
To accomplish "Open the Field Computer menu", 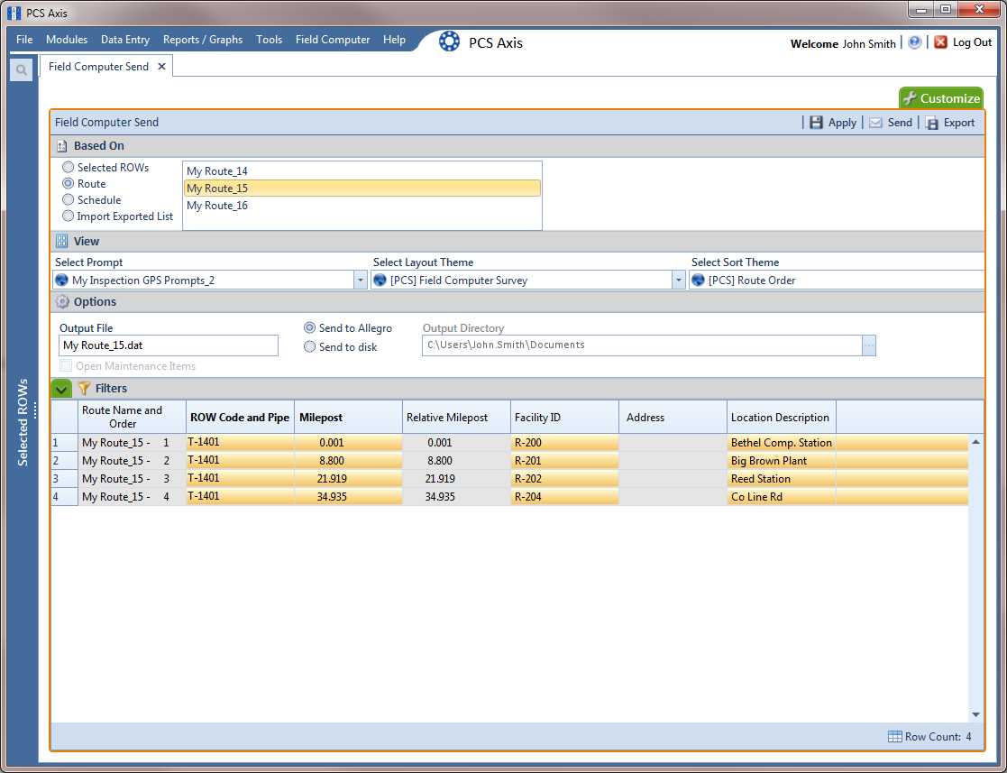I will tap(333, 39).
